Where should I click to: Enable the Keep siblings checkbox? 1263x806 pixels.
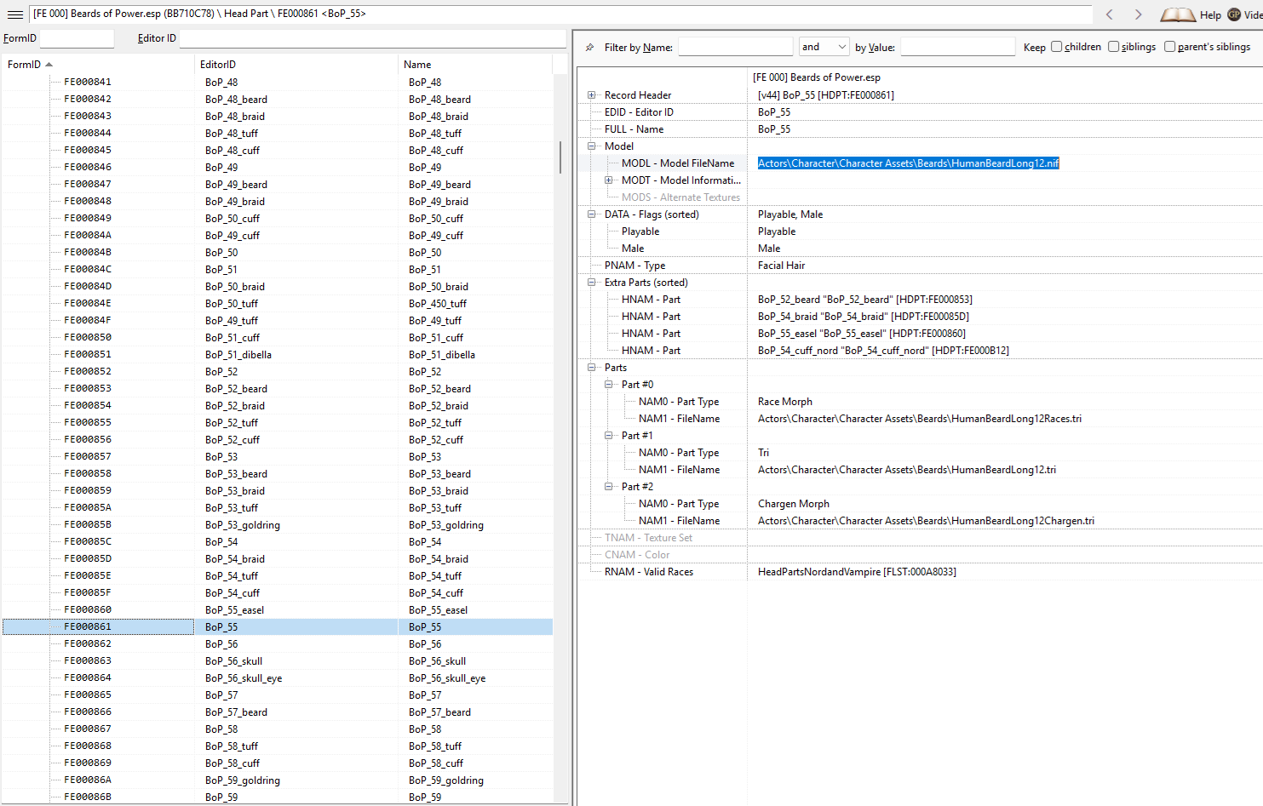(1113, 47)
